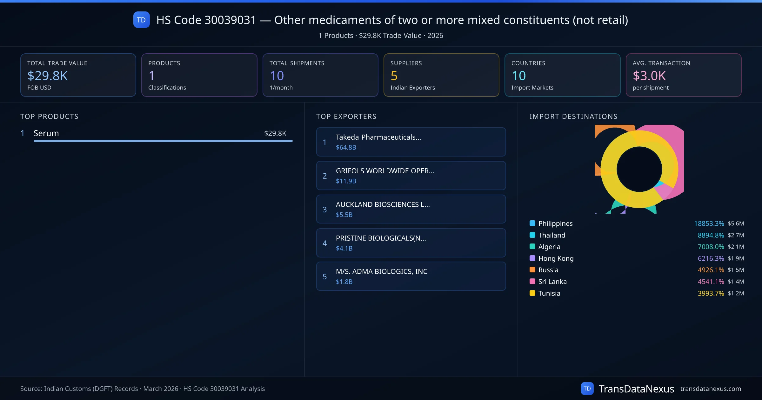
Task: Click the Hong Kong legend swatch
Action: click(x=532, y=258)
